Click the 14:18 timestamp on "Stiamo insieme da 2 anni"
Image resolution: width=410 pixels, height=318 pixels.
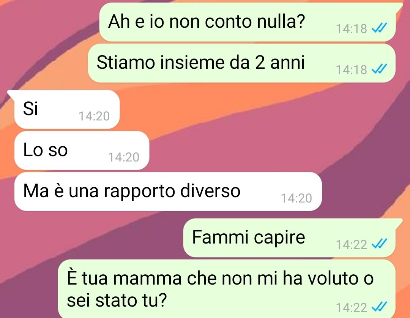352,70
